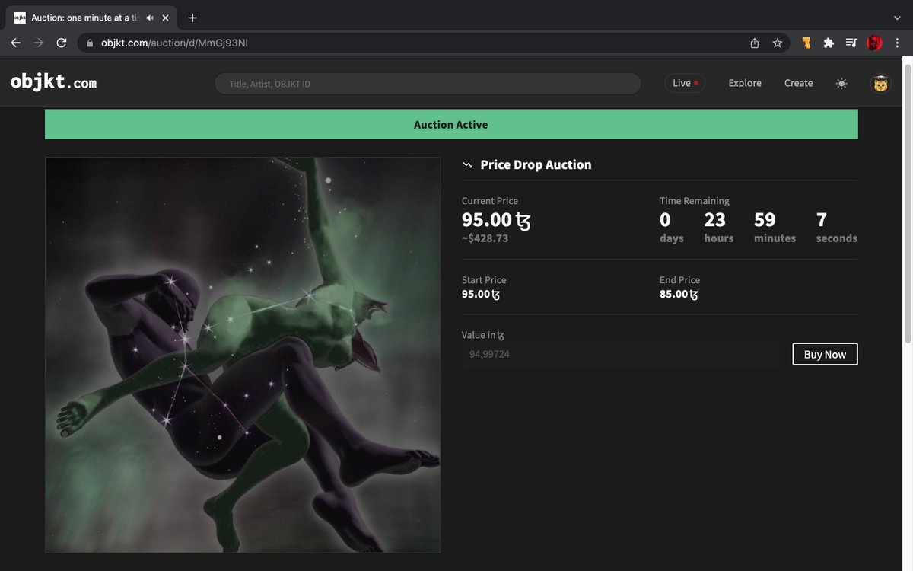
Task: Select the Auction: one minute tab
Action: [x=93, y=18]
